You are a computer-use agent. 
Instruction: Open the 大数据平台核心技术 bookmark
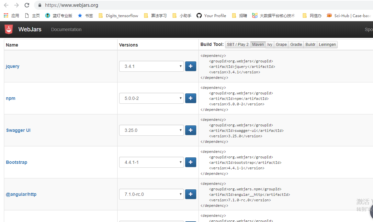(274, 16)
